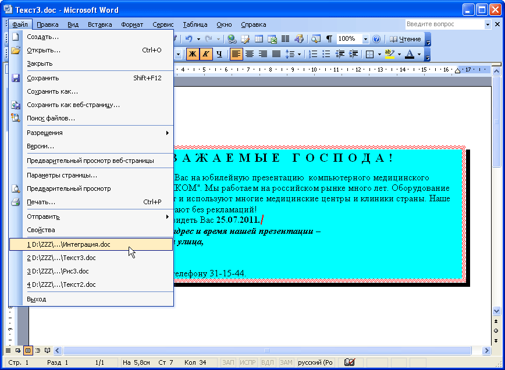505x370 pixels.
Task: Insert an Excel worksheet via toolbar icon
Action: point(272,39)
